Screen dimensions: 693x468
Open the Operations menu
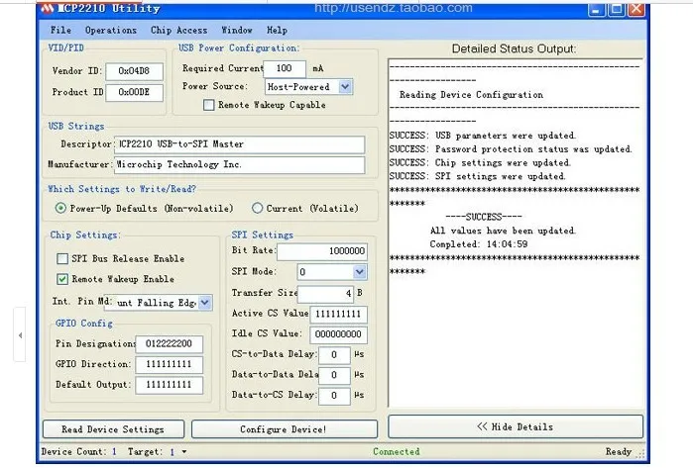click(x=111, y=30)
